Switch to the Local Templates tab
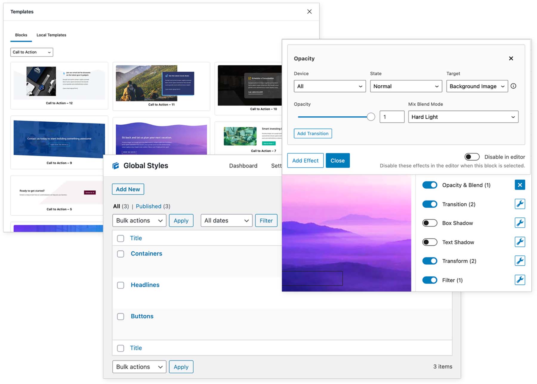The width and height of the screenshot is (537, 384). tap(51, 35)
